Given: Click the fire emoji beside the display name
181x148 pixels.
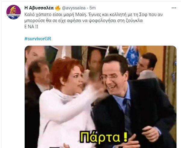Looking at the screenshot, I should (x=58, y=8).
